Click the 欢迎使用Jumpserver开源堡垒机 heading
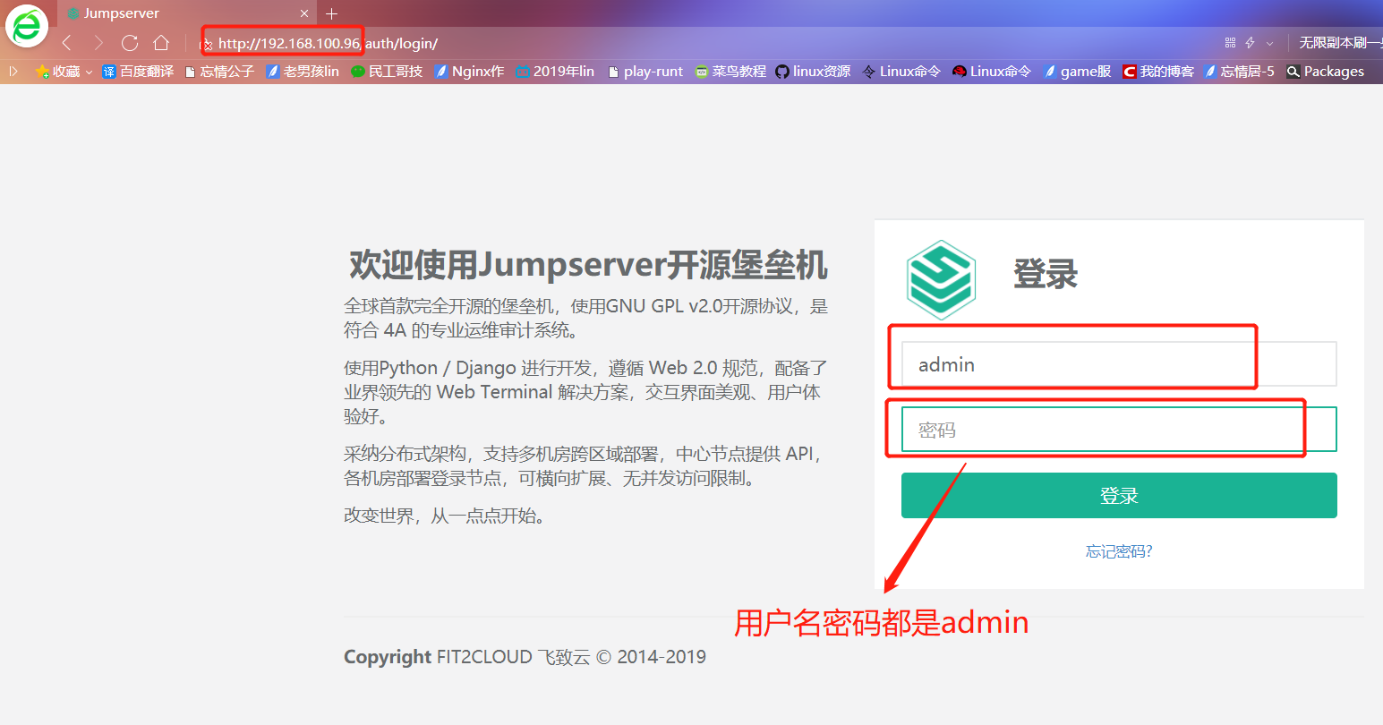The height and width of the screenshot is (725, 1383). (x=588, y=266)
